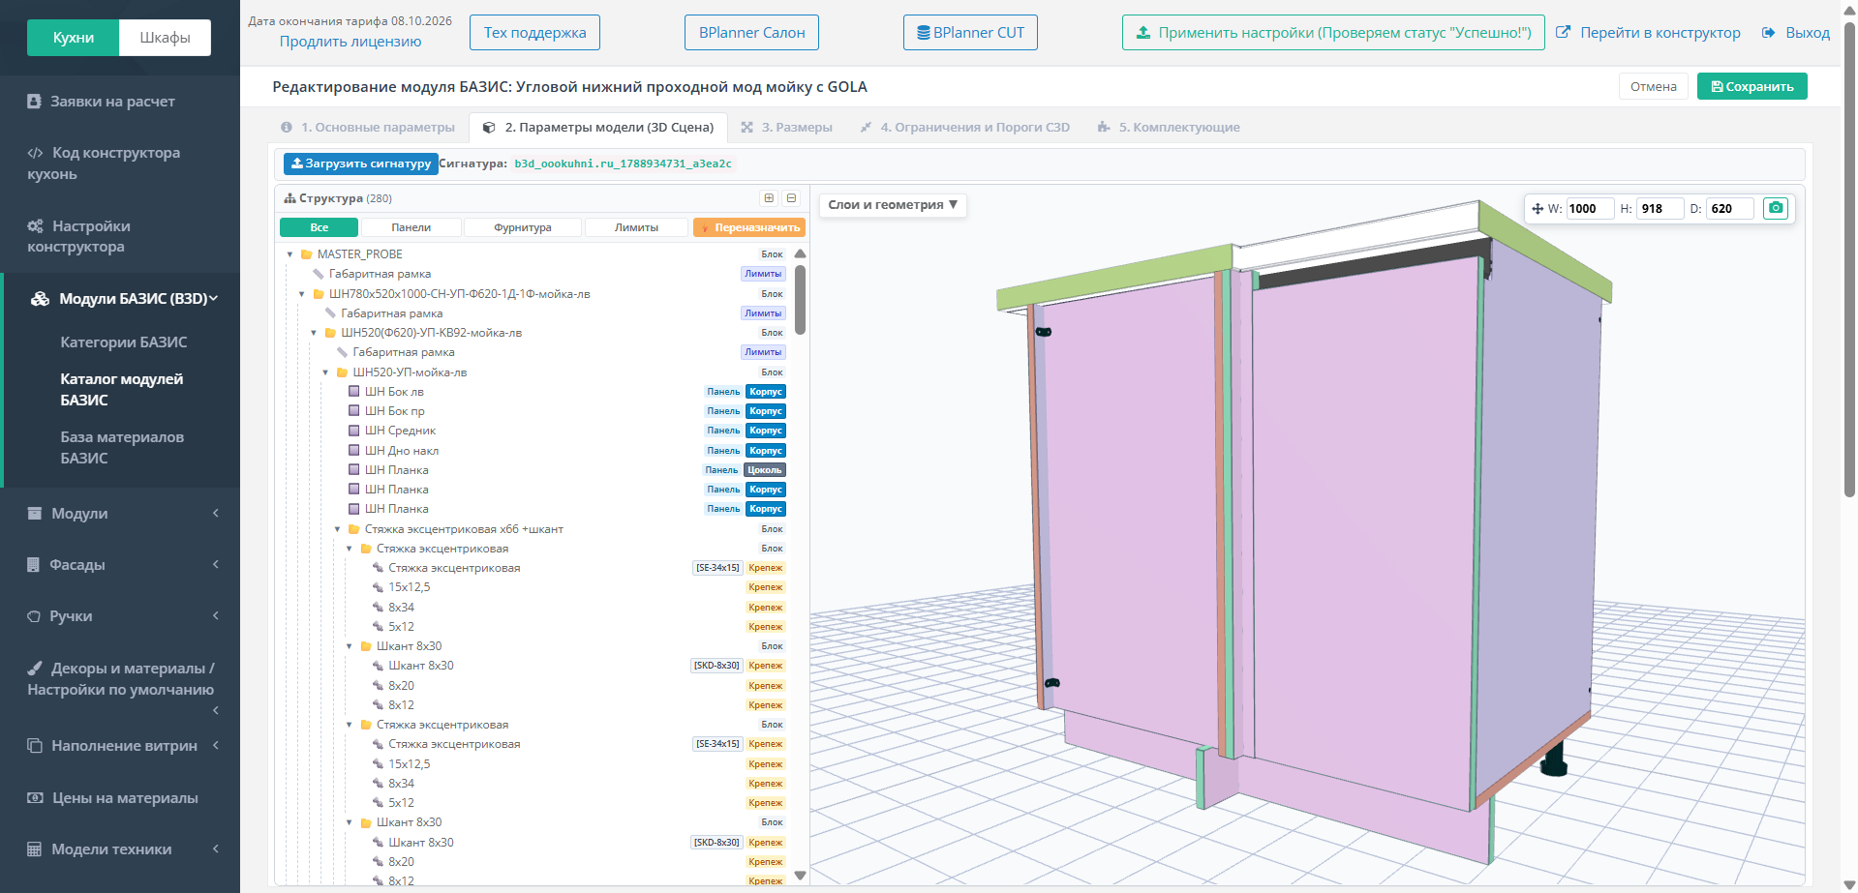Expand all structure tree nodes icon
Viewport: 1858px width, 893px height.
point(769,198)
